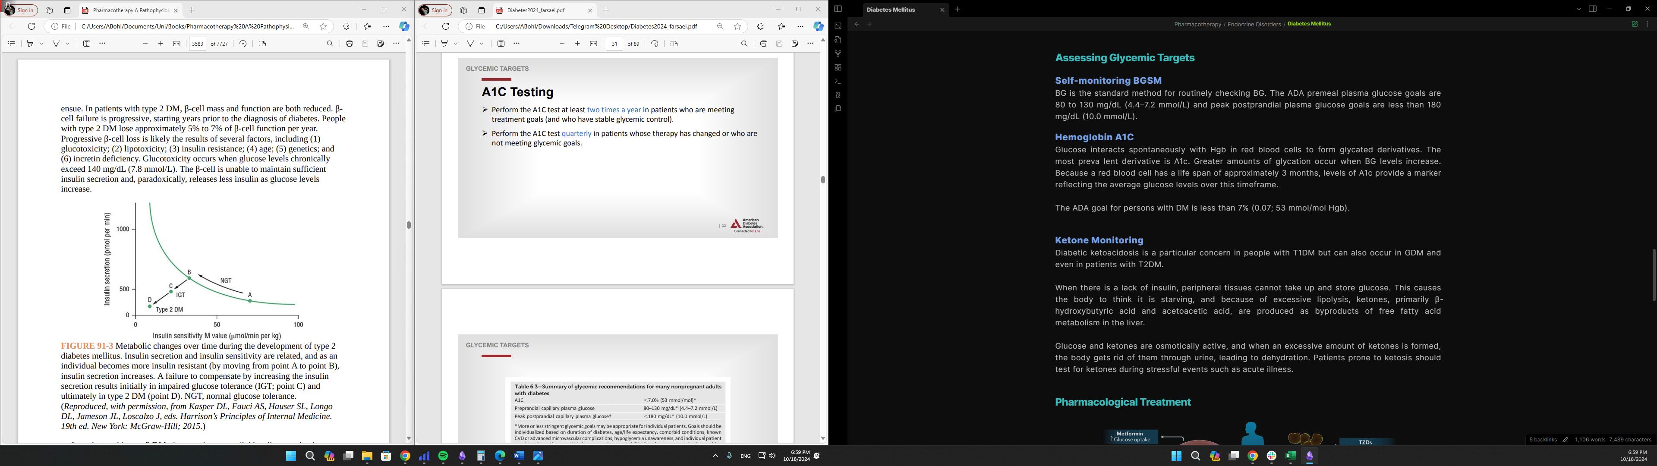
Task: Open graph view in Obsidian ribbon
Action: [838, 54]
